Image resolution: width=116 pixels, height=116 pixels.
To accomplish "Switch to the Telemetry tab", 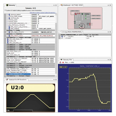I will [x=11, y=5].
